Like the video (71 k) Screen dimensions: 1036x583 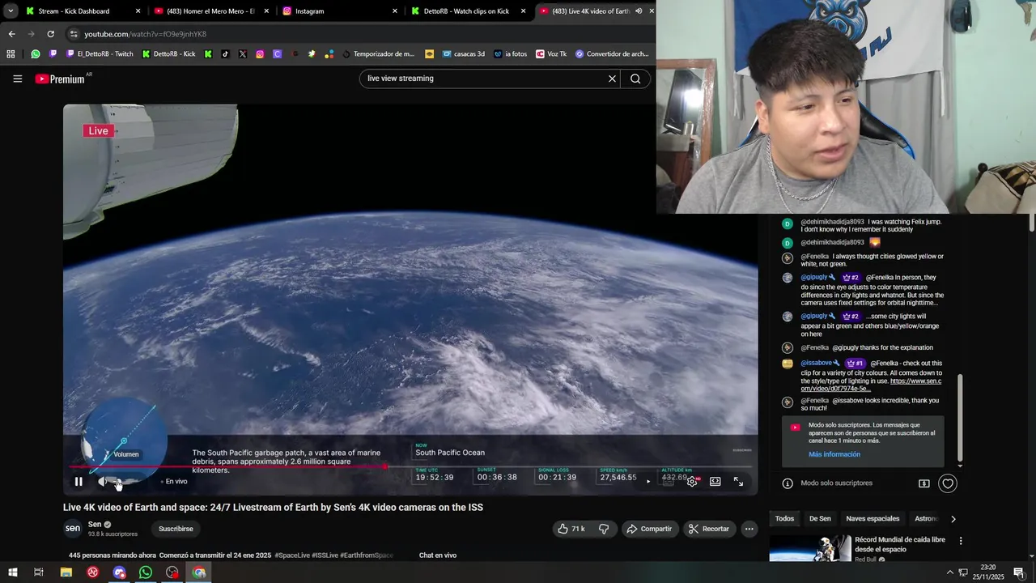571,529
